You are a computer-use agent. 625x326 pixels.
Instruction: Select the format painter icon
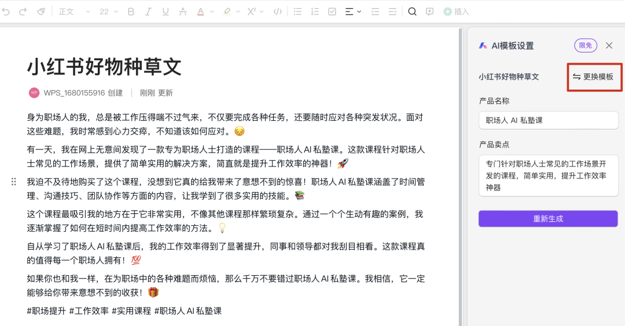pyautogui.click(x=41, y=12)
